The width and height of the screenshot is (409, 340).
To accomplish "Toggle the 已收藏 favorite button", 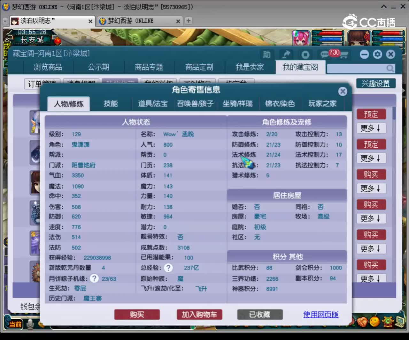I will [260, 314].
